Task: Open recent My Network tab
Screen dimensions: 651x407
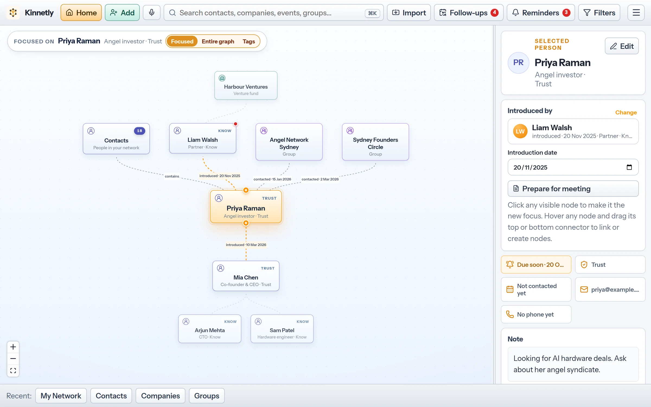Action: click(x=61, y=396)
